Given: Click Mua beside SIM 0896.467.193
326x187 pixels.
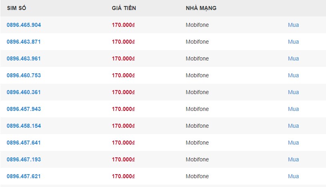Looking at the screenshot, I should pyautogui.click(x=293, y=159).
